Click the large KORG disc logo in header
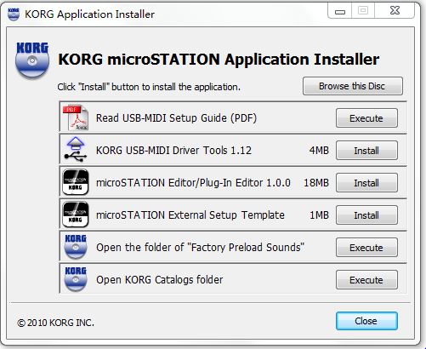This screenshot has width=426, height=349. click(x=32, y=60)
